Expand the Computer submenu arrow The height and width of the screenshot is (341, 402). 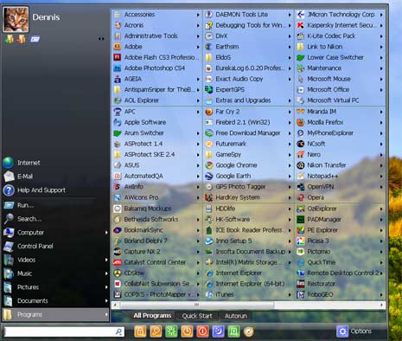pyautogui.click(x=106, y=233)
